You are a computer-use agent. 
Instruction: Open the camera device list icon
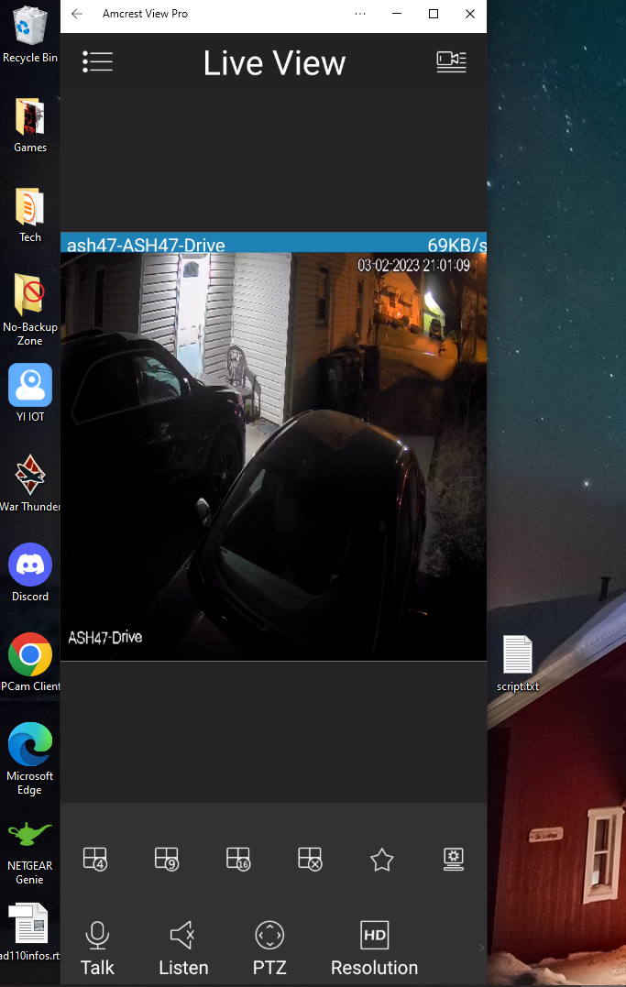tap(451, 61)
